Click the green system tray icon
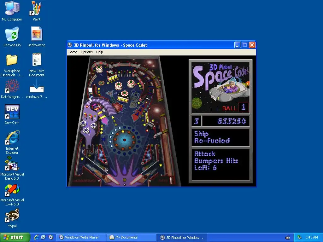The width and height of the screenshot is (323, 242). (300, 237)
